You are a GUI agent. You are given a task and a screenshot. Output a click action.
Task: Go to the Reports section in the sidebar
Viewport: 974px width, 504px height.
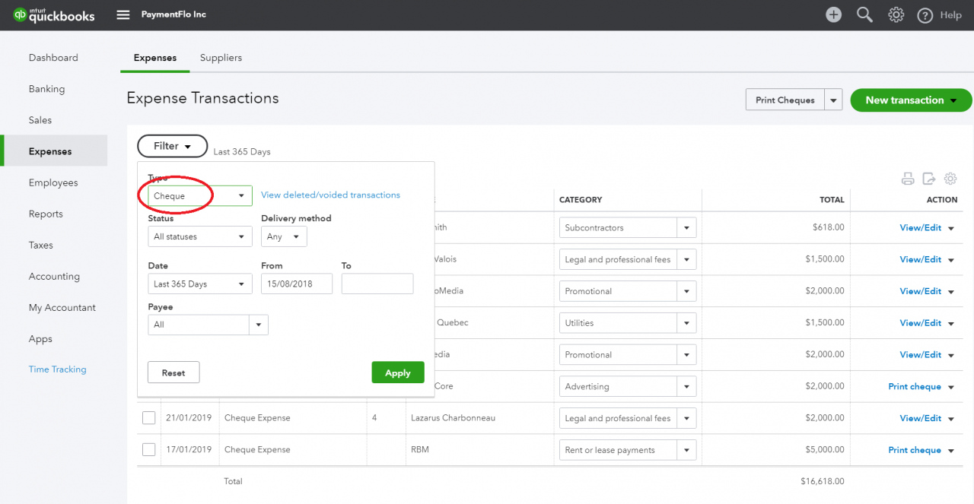point(46,214)
